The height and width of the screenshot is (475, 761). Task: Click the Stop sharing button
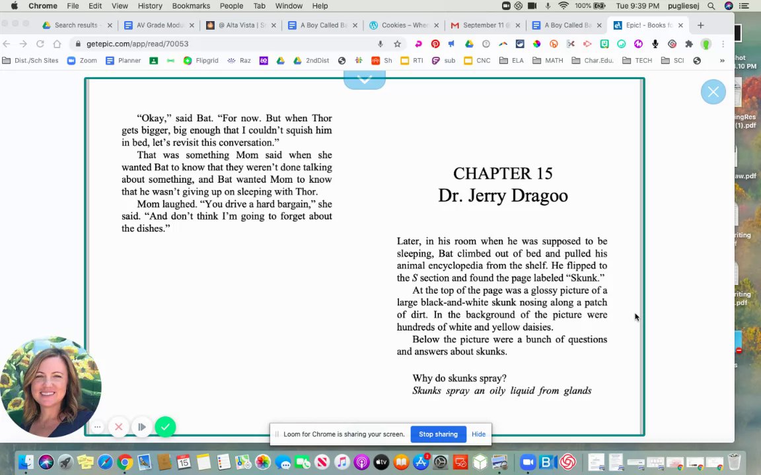pos(438,434)
